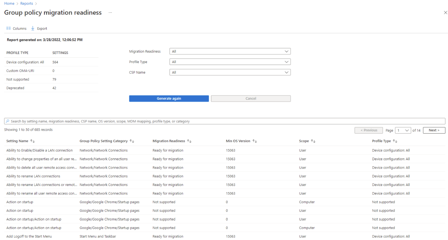Sort by the Scope column arrows
The height and width of the screenshot is (240, 448).
[x=313, y=141]
